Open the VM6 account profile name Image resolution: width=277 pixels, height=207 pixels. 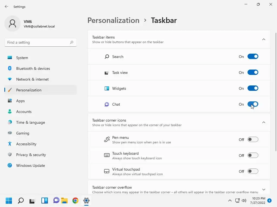coord(28,22)
